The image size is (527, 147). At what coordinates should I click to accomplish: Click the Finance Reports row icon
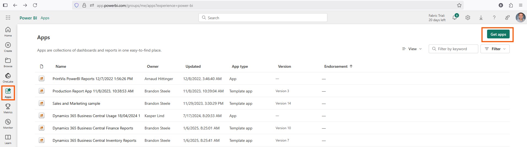tap(42, 128)
